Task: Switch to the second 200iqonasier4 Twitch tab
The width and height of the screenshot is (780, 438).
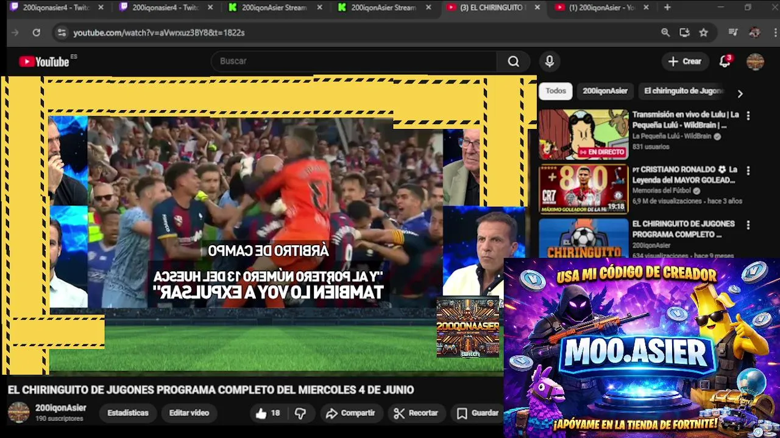Action: pos(166,7)
